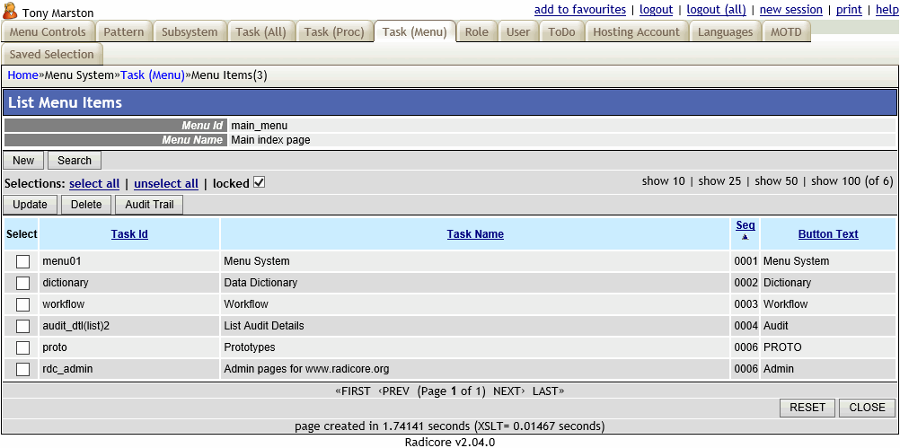Screen dimensions: 900x448
Task: Check the rdc_admin row checkbox
Action: point(22,369)
